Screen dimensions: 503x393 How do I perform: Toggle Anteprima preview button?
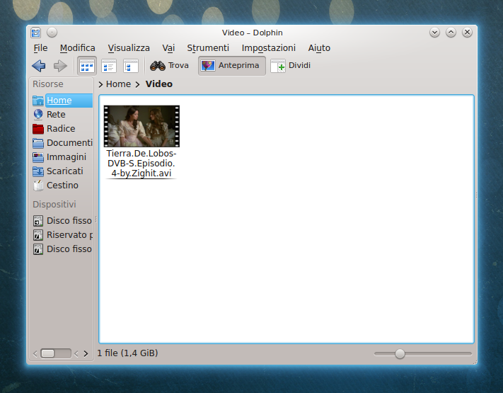[231, 65]
